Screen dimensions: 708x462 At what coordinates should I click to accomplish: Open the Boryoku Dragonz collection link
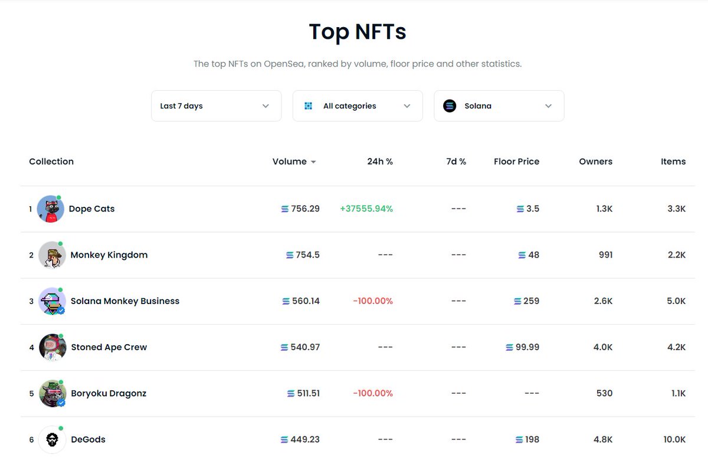[x=109, y=394]
